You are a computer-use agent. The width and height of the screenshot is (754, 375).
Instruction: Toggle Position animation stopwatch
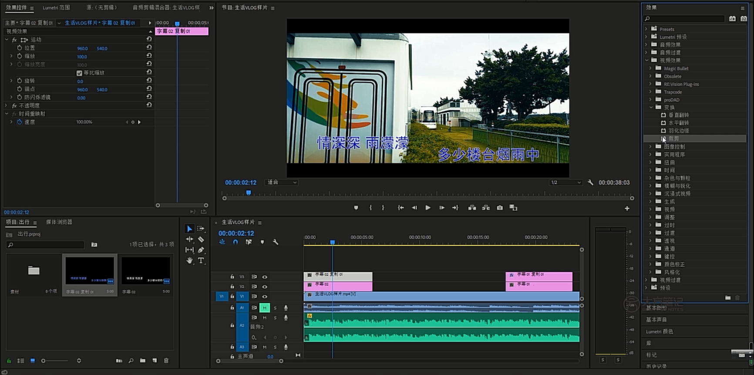click(x=20, y=48)
